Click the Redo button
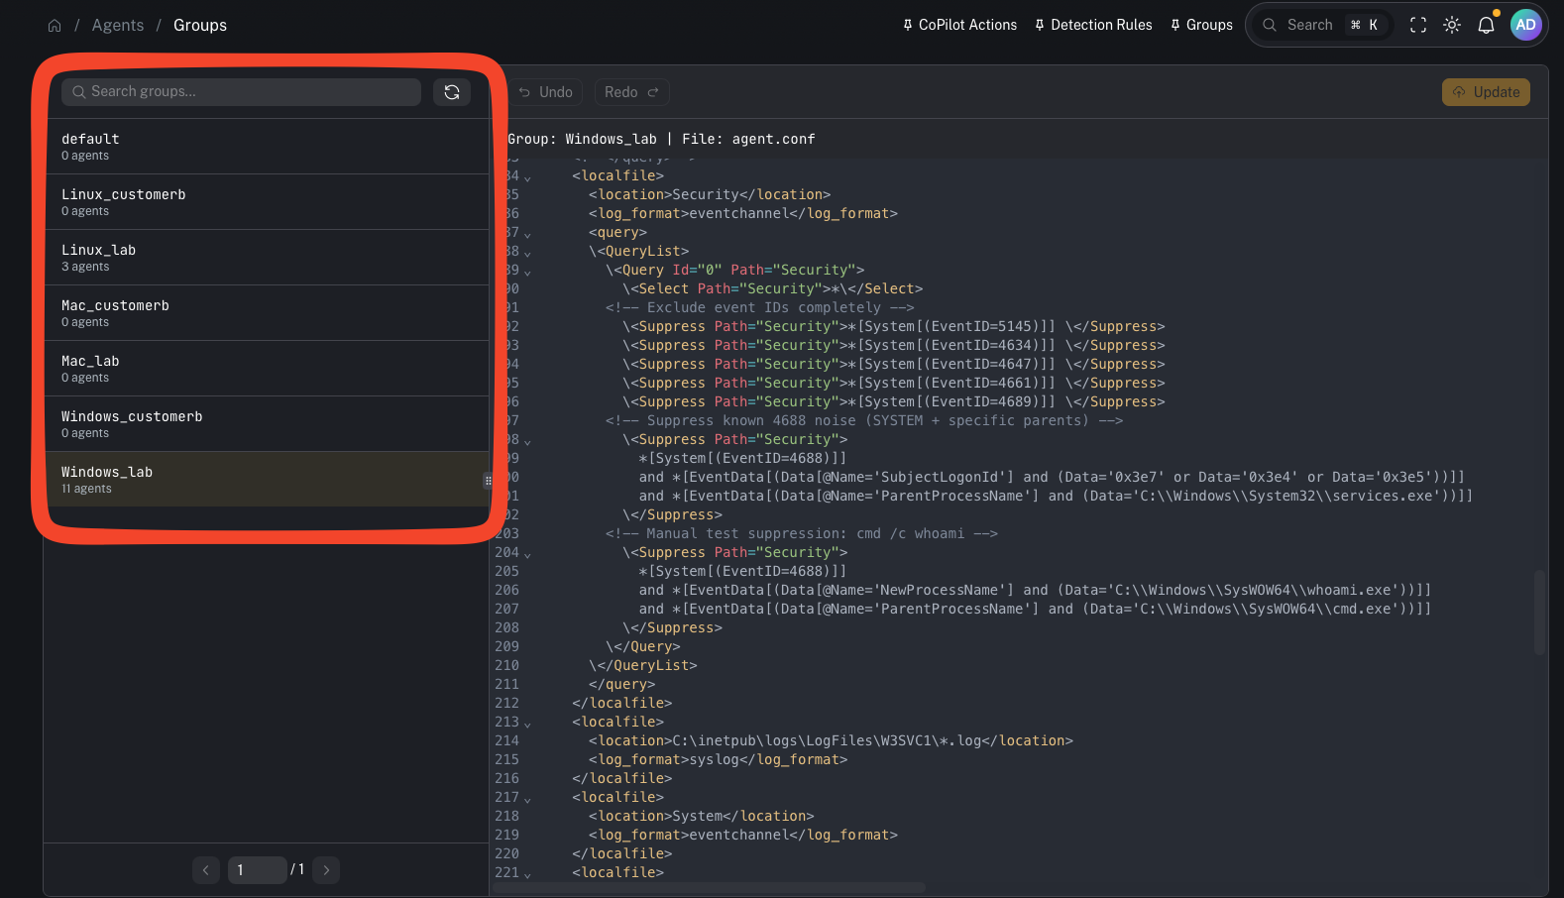1564x898 pixels. [x=631, y=92]
